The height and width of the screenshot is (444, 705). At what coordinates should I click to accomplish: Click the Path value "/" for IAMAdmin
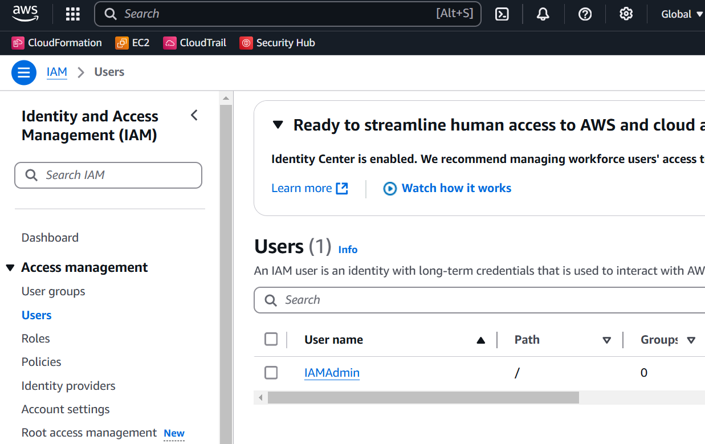pos(517,373)
